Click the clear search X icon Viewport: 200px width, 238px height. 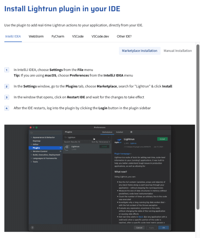tap(108, 137)
